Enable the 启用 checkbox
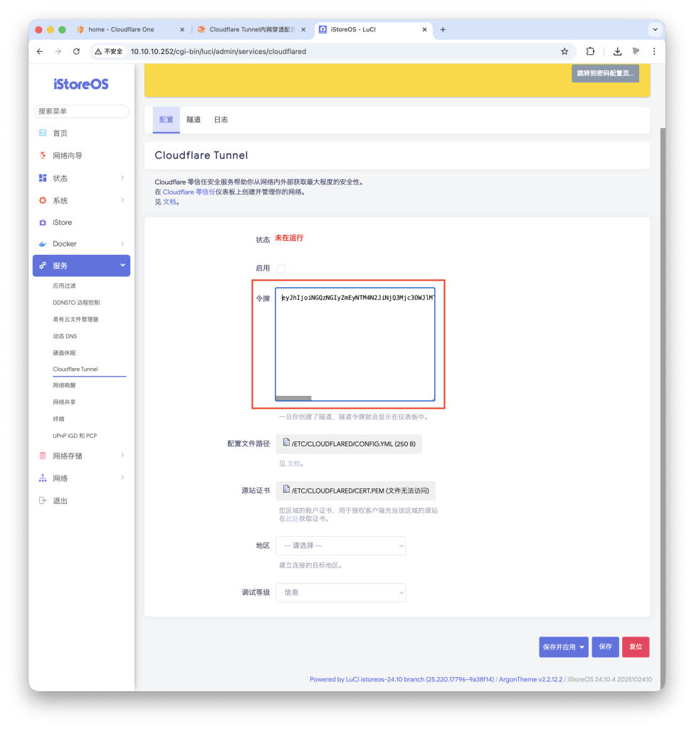This screenshot has width=694, height=729. pyautogui.click(x=281, y=268)
